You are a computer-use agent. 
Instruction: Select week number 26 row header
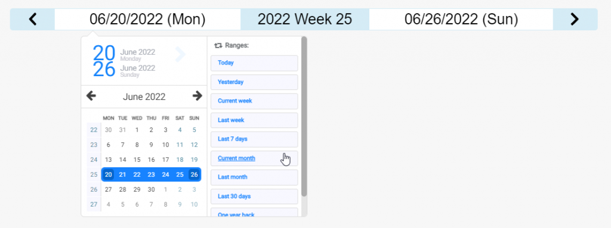pos(94,189)
